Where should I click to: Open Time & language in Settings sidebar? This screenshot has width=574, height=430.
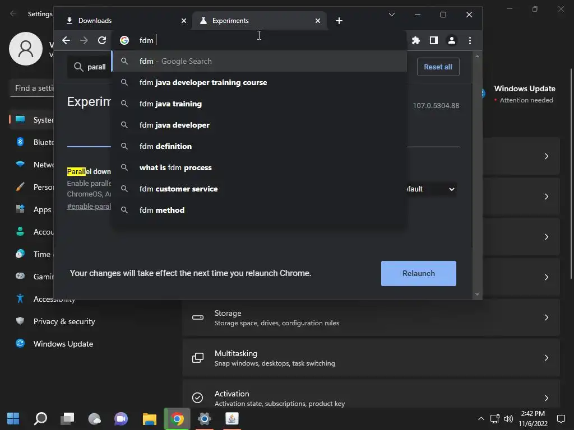pos(32,254)
